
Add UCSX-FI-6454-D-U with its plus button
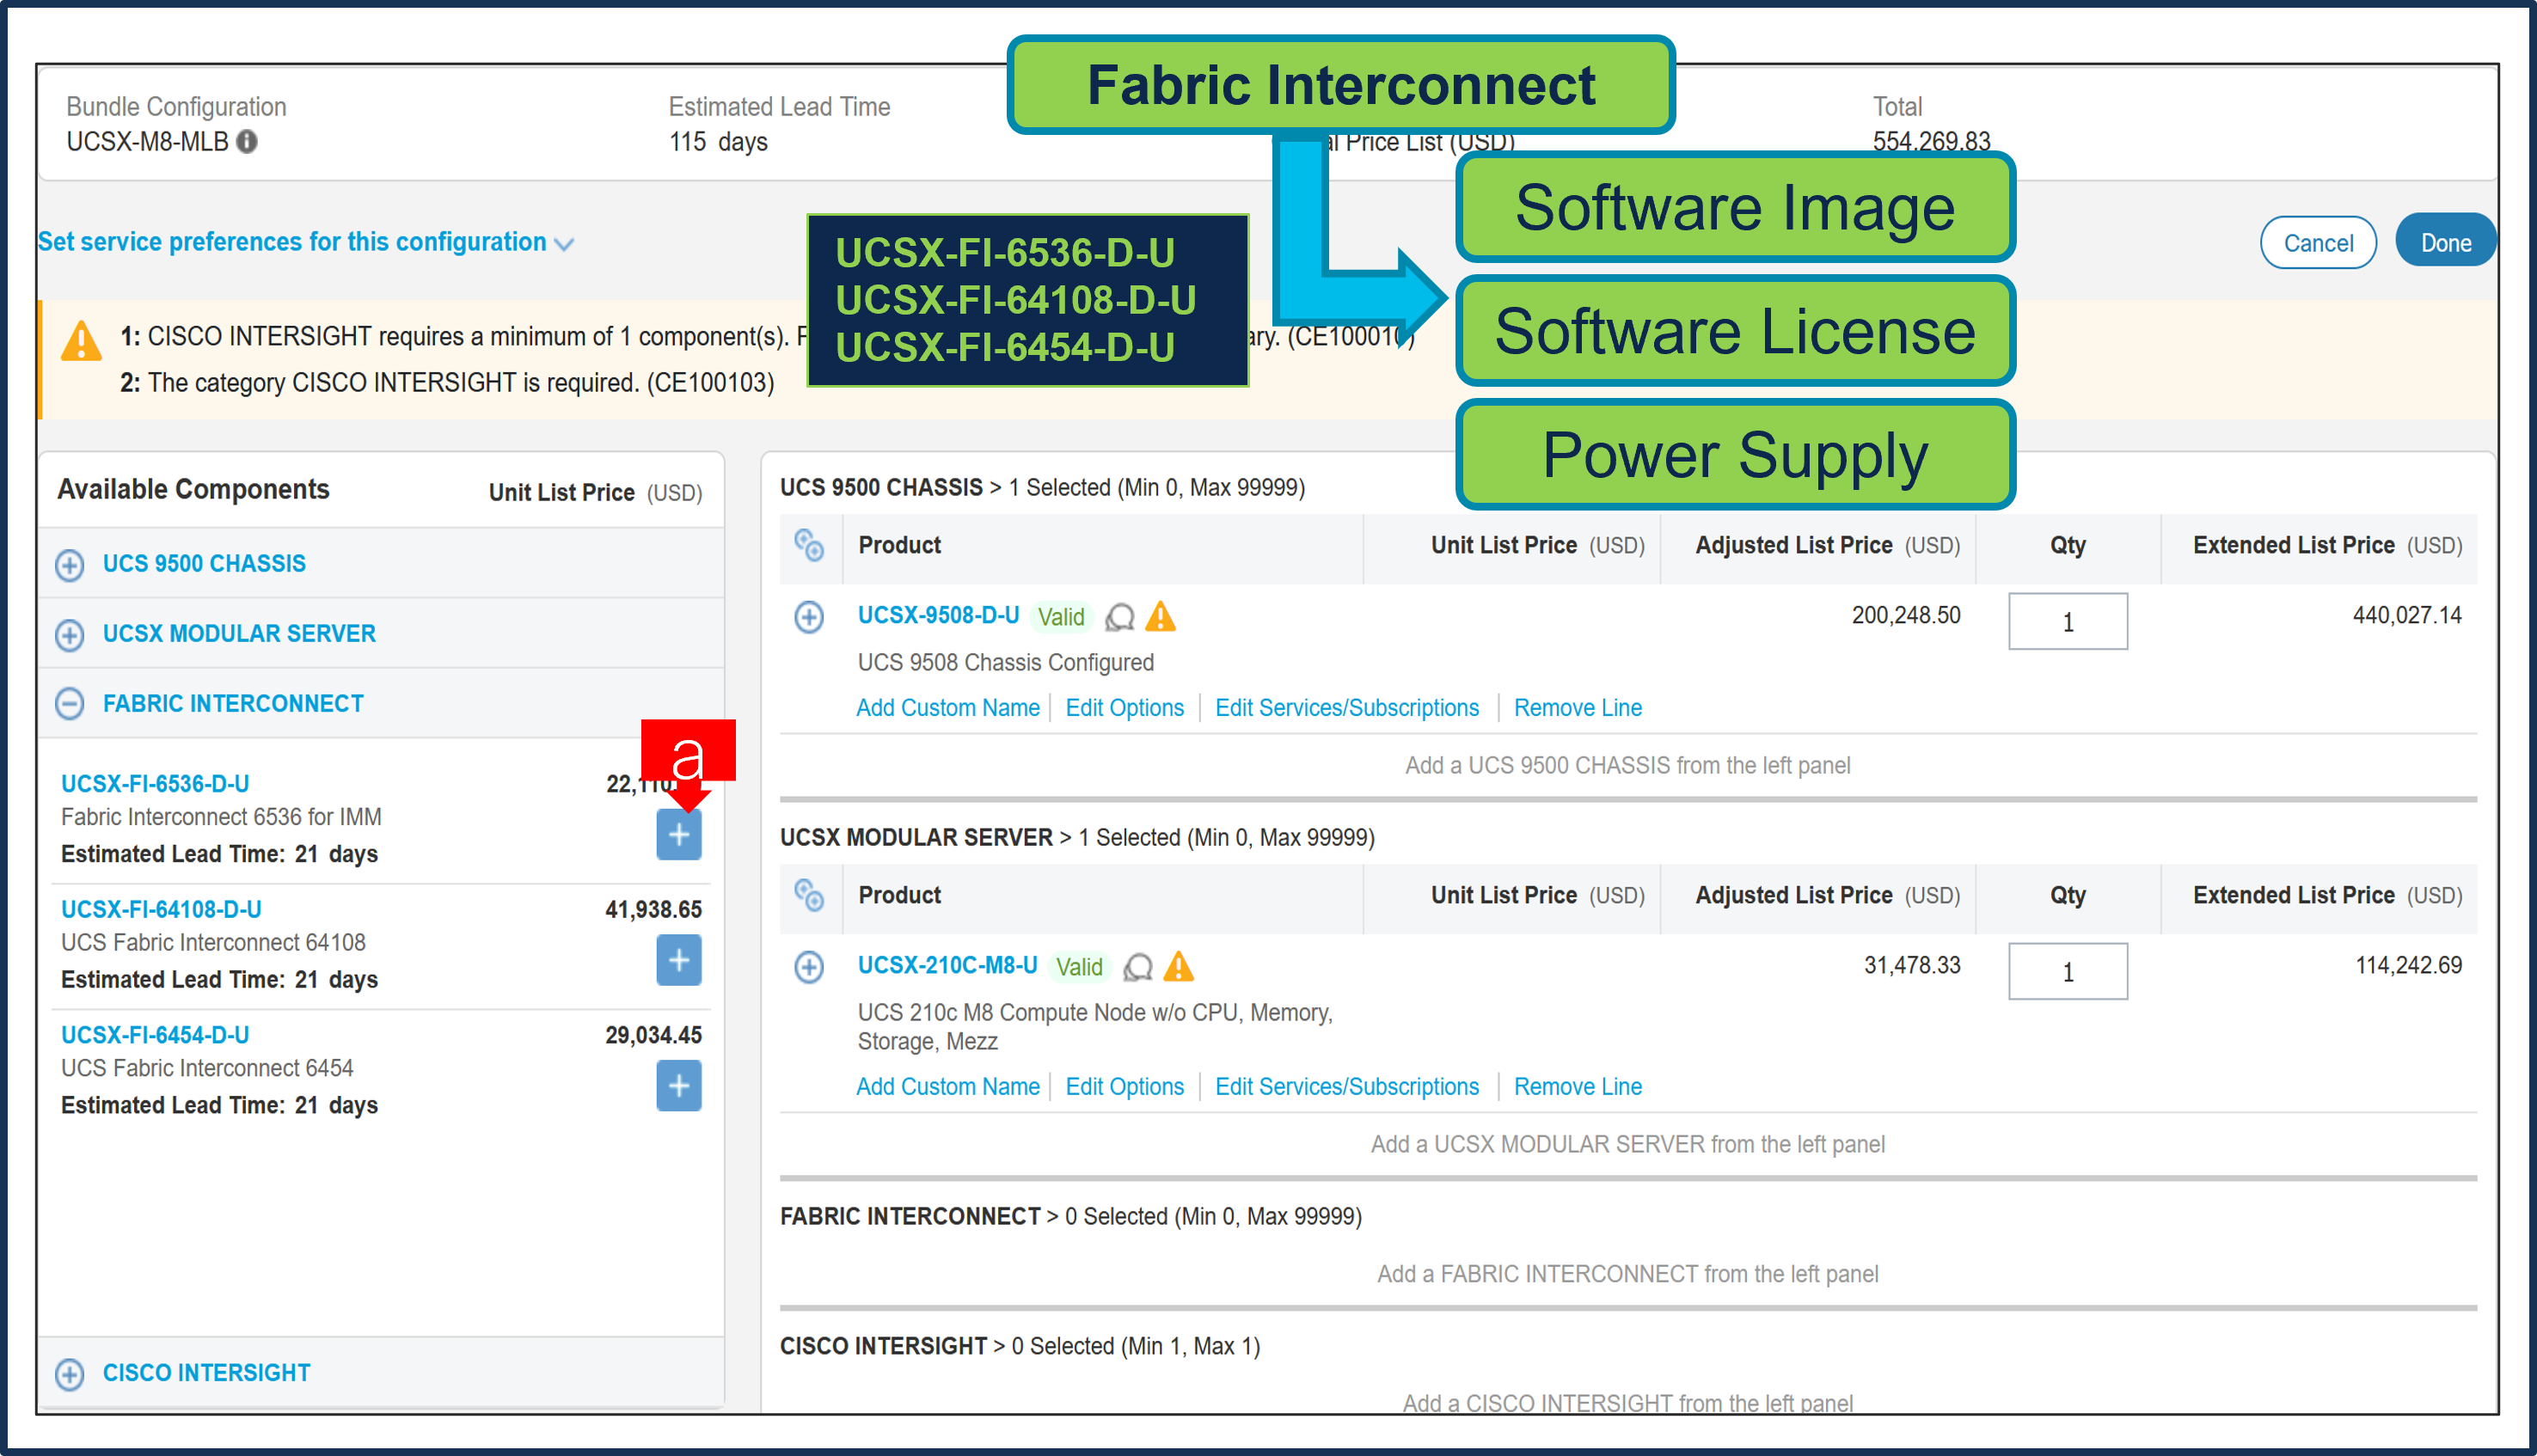coord(679,1086)
